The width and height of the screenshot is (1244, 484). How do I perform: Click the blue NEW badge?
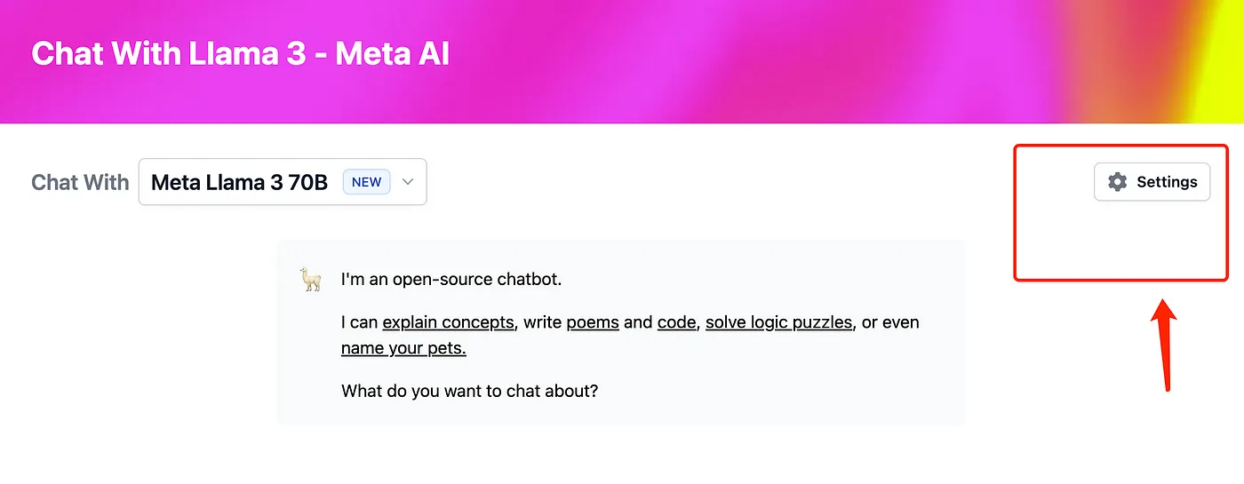366,182
